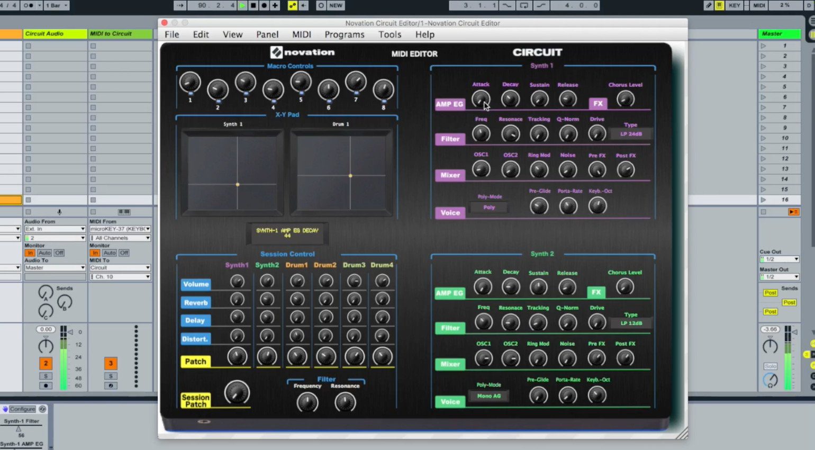Open the View menu in Circuit Editor
The height and width of the screenshot is (450, 815).
[232, 34]
